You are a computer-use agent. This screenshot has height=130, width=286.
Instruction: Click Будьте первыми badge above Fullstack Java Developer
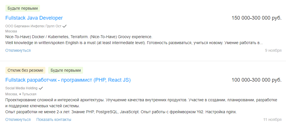(23, 8)
